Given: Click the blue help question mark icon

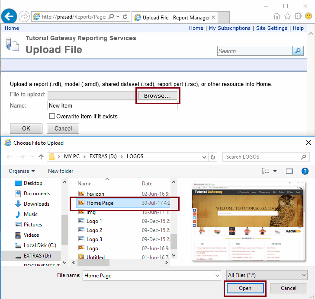Looking at the screenshot, I should click(305, 171).
